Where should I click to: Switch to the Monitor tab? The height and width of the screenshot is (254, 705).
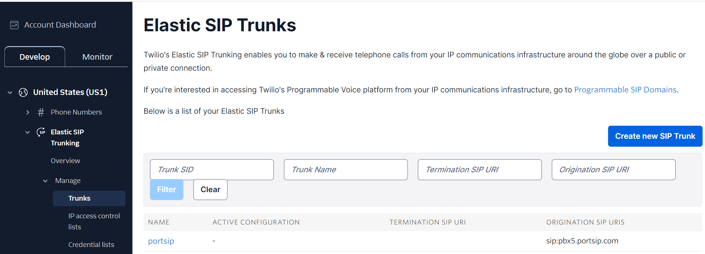pyautogui.click(x=97, y=57)
